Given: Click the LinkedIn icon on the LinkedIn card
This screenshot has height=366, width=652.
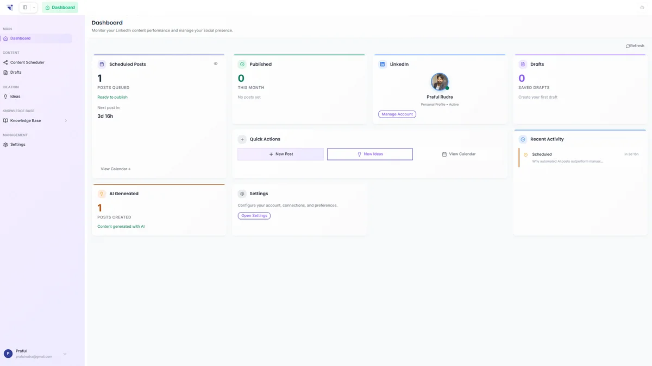Looking at the screenshot, I should [382, 63].
